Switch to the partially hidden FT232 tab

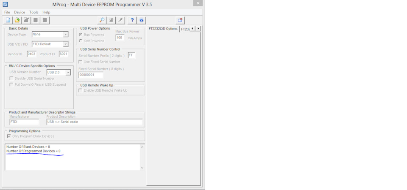pyautogui.click(x=185, y=29)
